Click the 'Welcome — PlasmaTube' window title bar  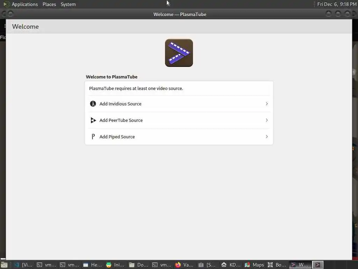[x=180, y=14]
